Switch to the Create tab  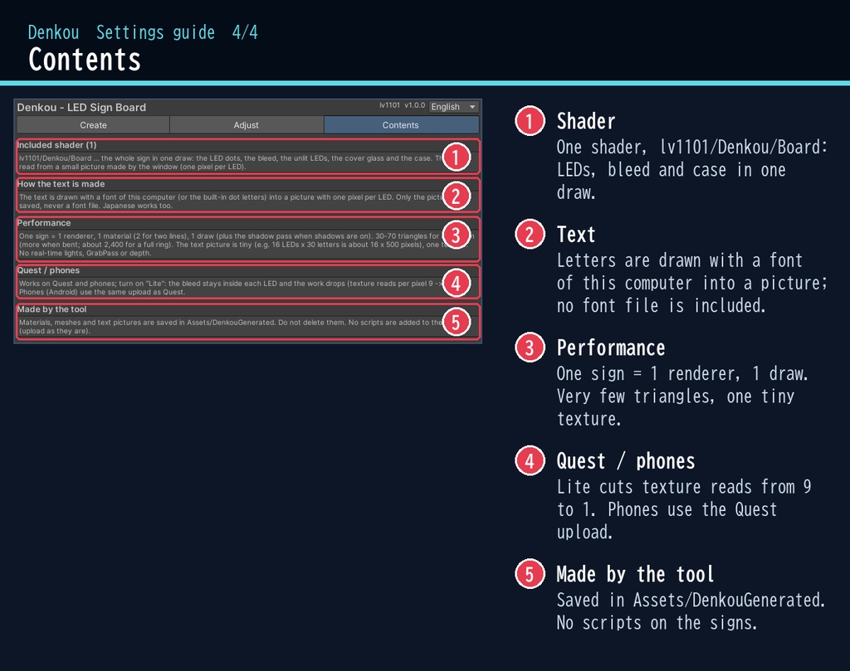pos(93,125)
